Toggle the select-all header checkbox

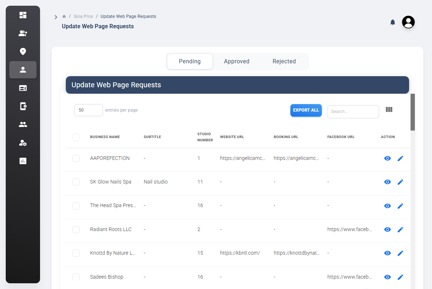(x=76, y=137)
